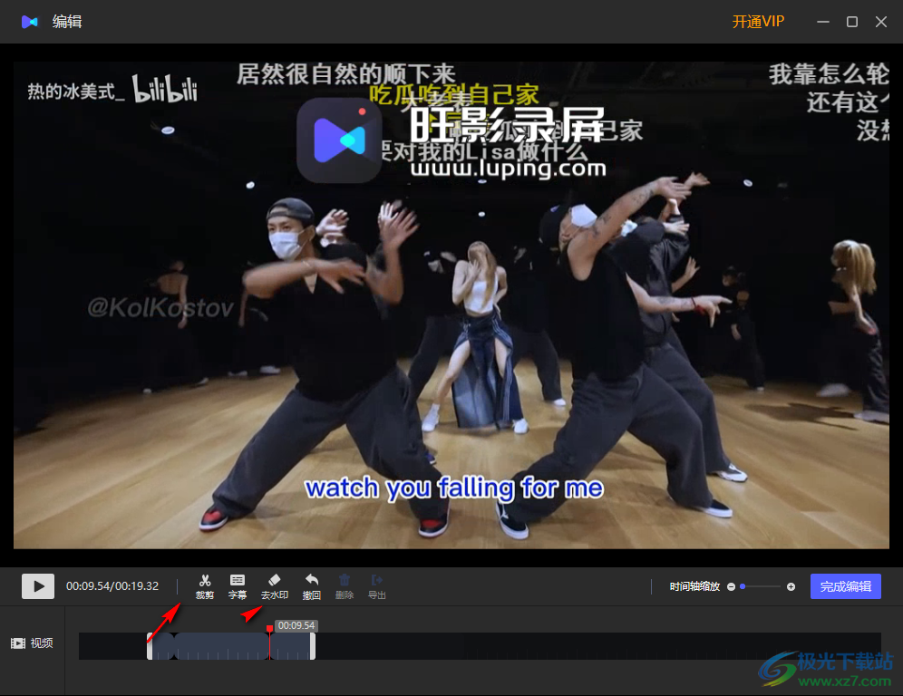Minimize the 编辑 window
The image size is (903, 696).
point(823,22)
